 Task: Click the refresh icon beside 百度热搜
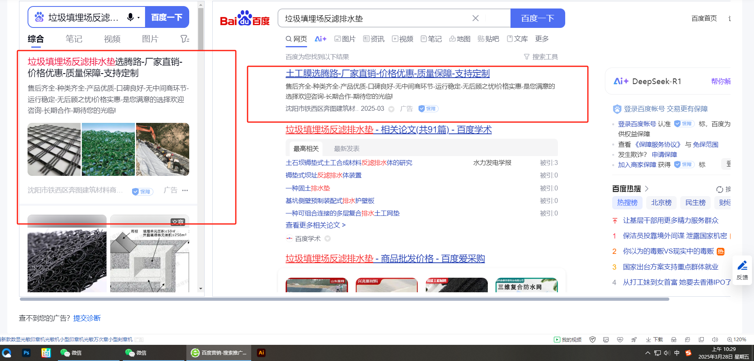point(720,189)
